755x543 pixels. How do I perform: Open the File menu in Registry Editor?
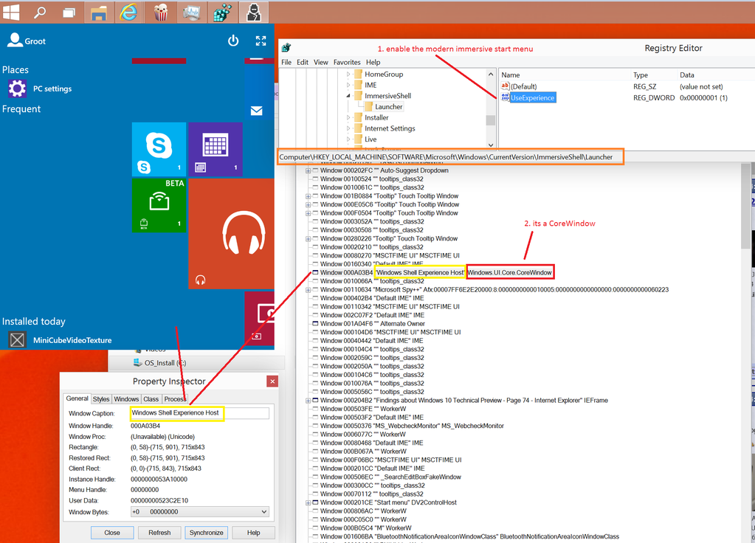[286, 62]
